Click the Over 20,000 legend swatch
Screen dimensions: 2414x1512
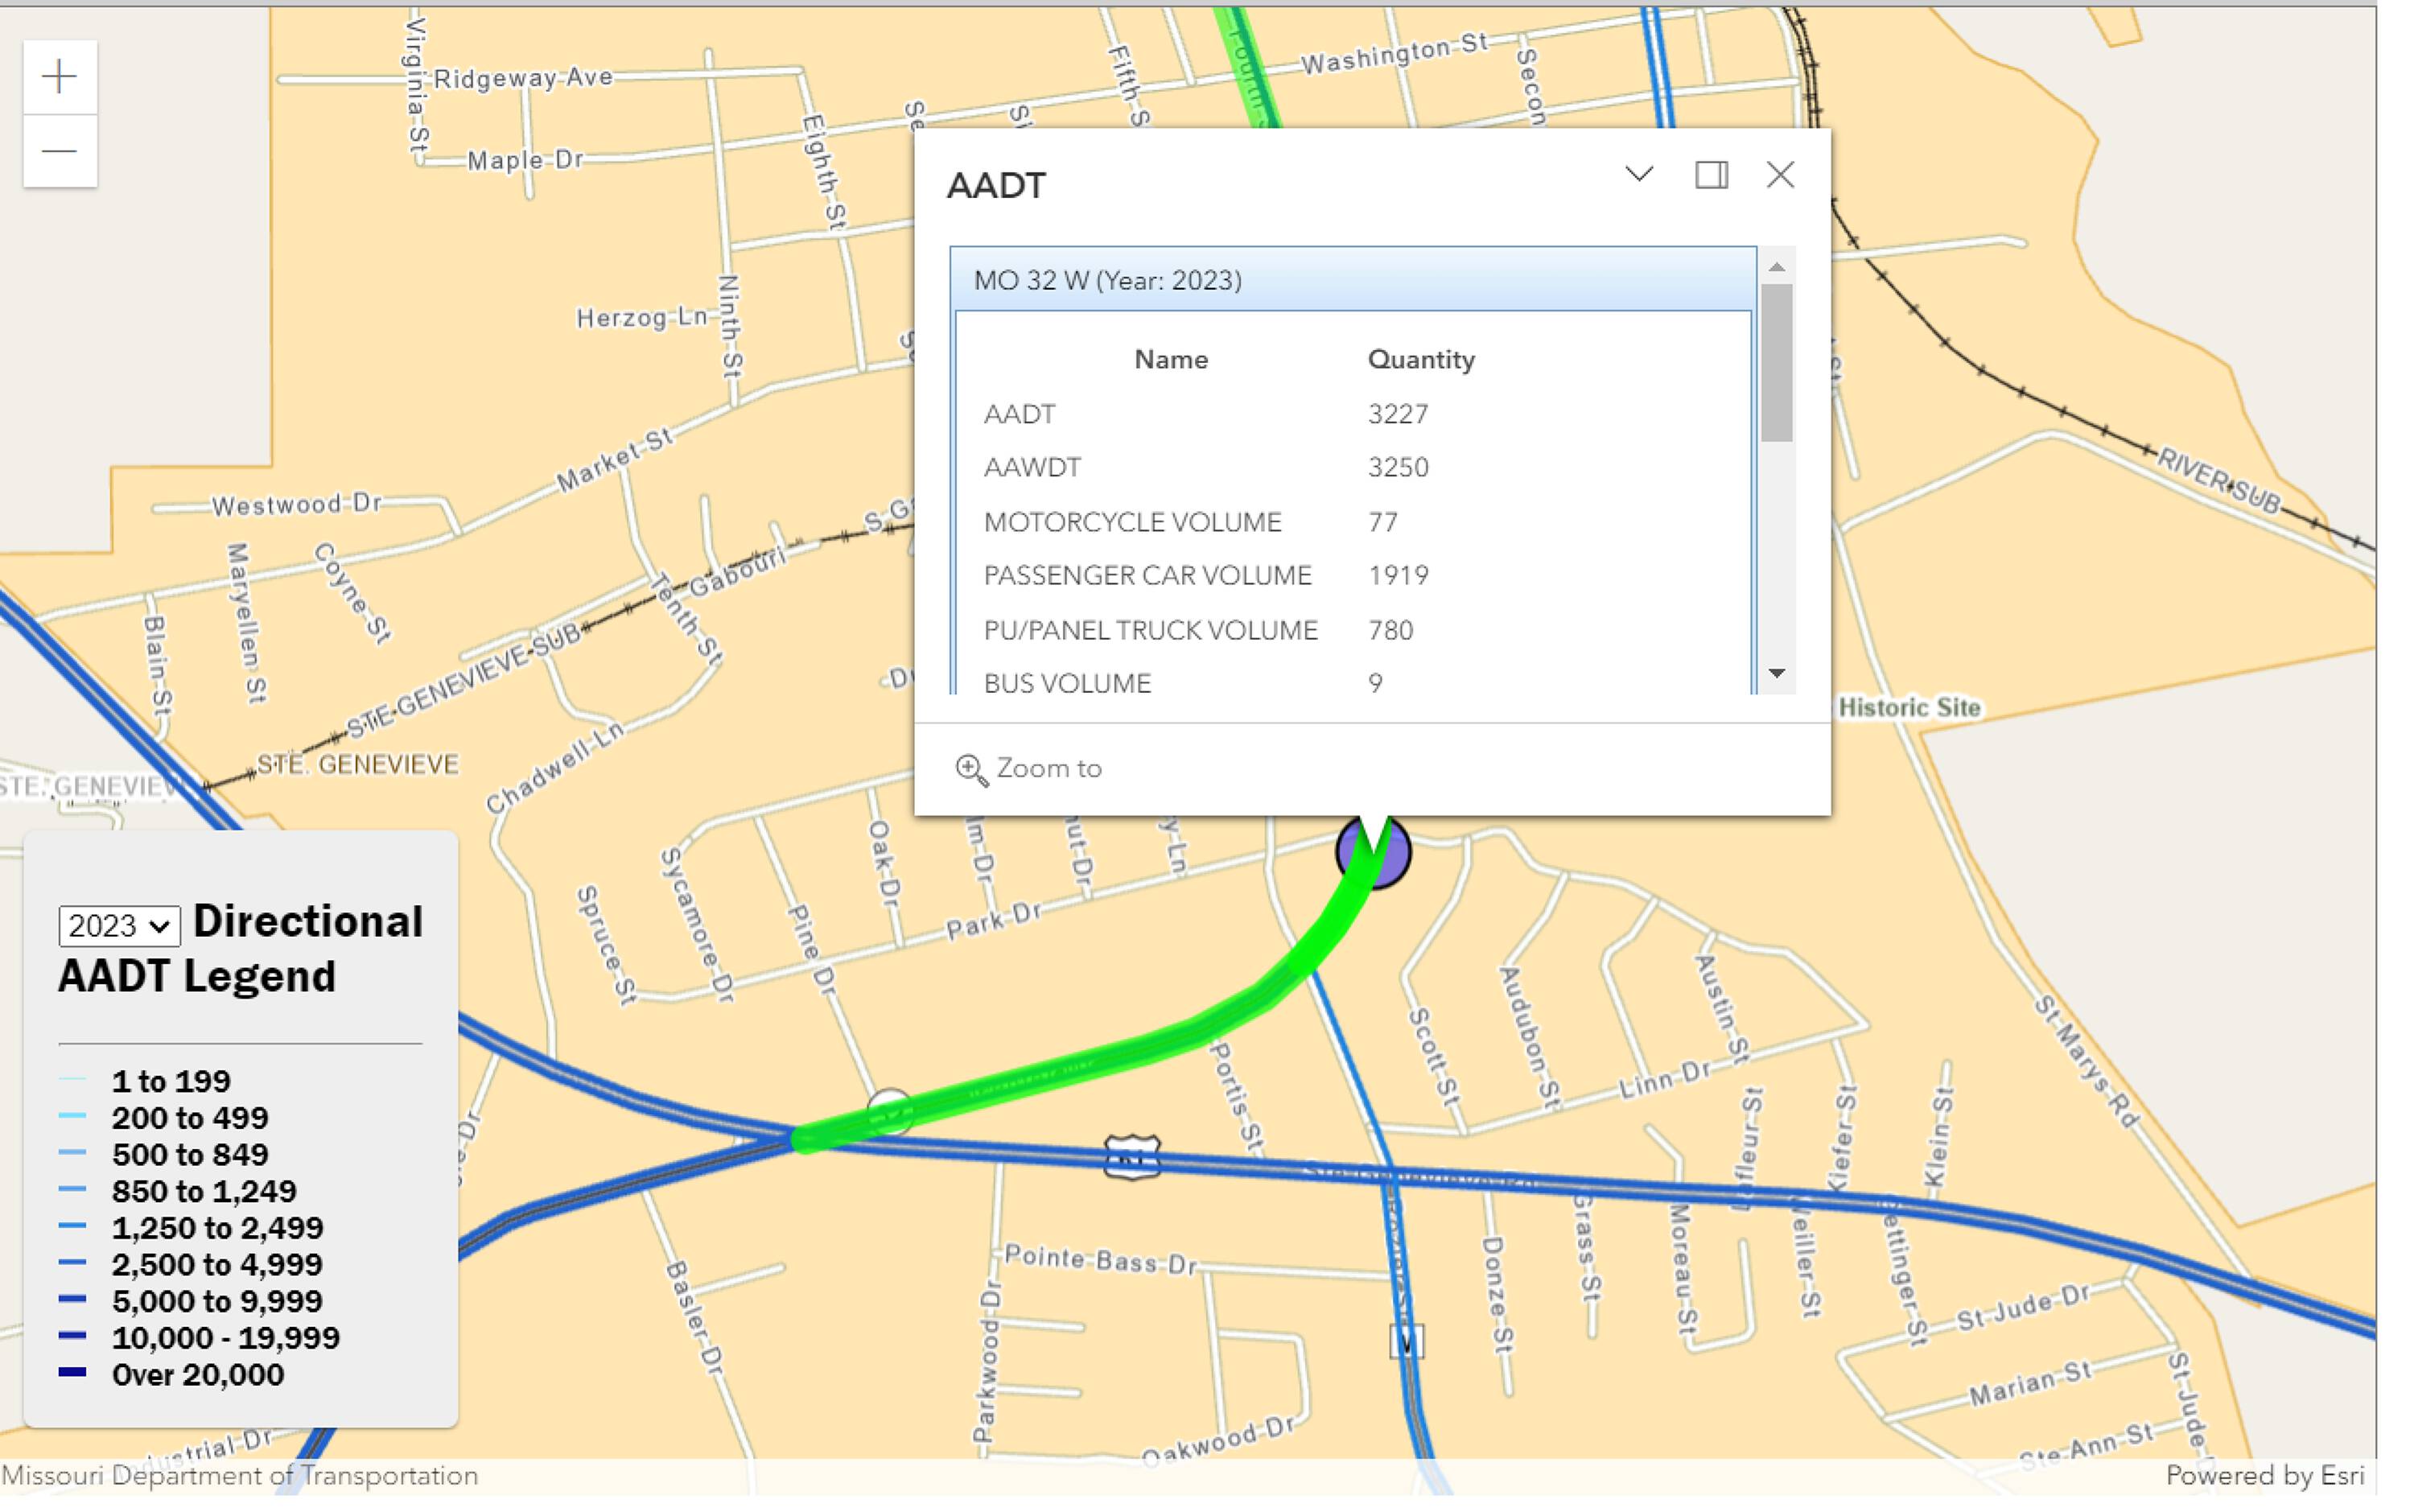point(72,1373)
